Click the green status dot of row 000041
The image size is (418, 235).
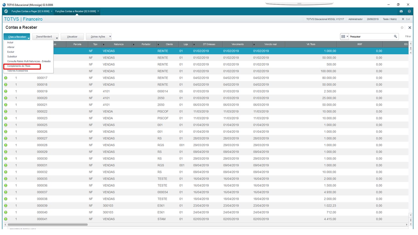point(6,219)
